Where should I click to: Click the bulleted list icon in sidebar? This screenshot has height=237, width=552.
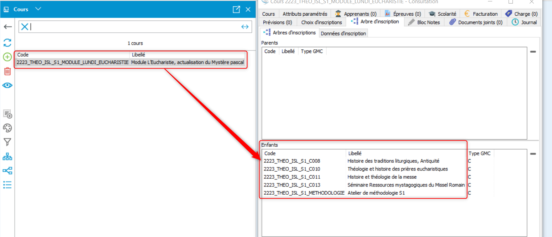pyautogui.click(x=7, y=185)
